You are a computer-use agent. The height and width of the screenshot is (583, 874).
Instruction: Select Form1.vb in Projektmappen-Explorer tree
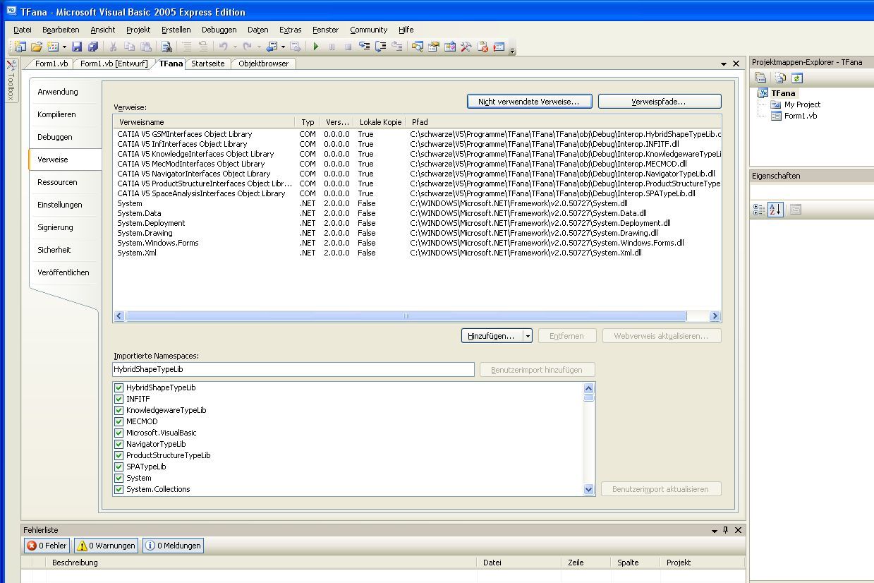(x=801, y=116)
